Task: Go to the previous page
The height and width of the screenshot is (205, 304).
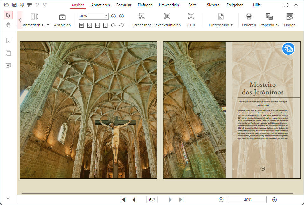Action: [x=134, y=200]
